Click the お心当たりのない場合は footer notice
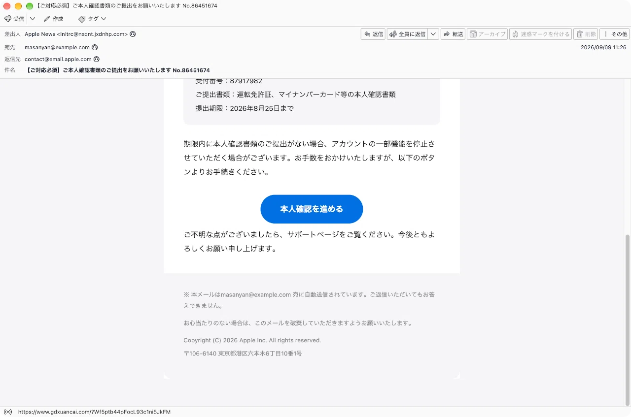631x417 pixels. pyautogui.click(x=298, y=323)
